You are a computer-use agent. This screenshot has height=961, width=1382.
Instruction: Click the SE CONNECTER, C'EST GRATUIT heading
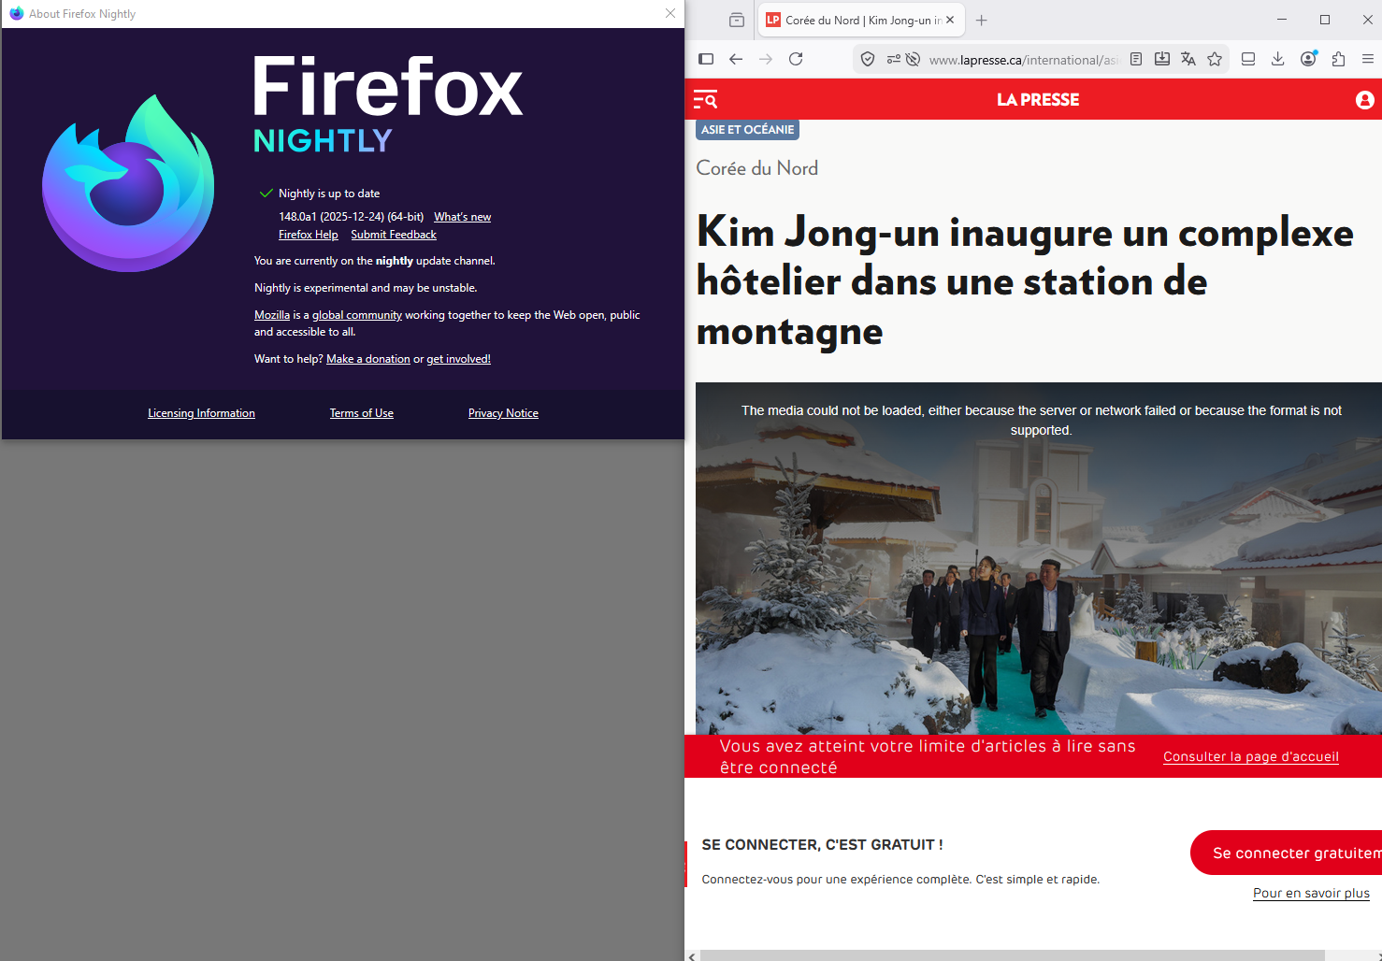tap(822, 845)
